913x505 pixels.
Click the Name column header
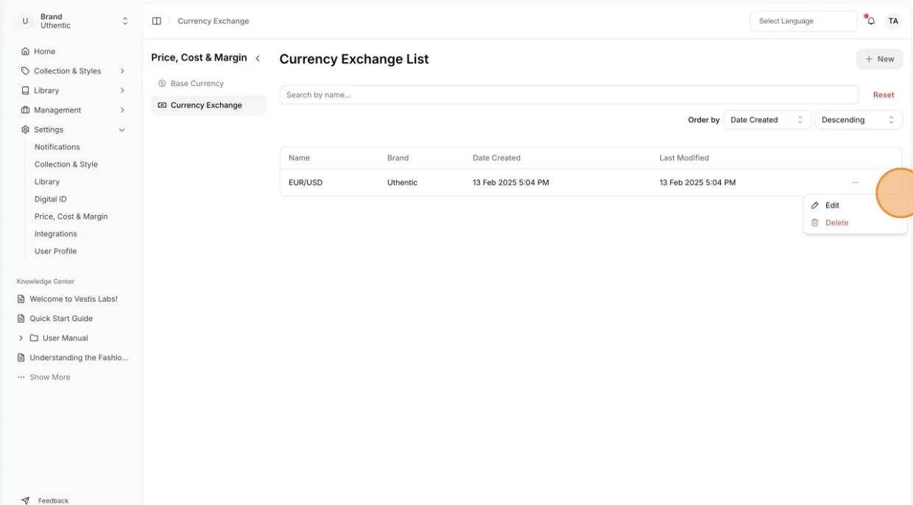[299, 158]
